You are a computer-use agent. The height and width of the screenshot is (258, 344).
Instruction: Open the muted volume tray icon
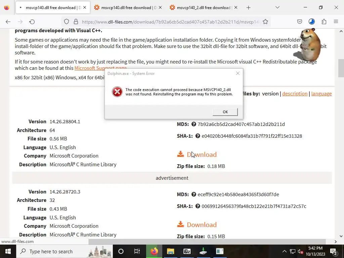coord(300,252)
